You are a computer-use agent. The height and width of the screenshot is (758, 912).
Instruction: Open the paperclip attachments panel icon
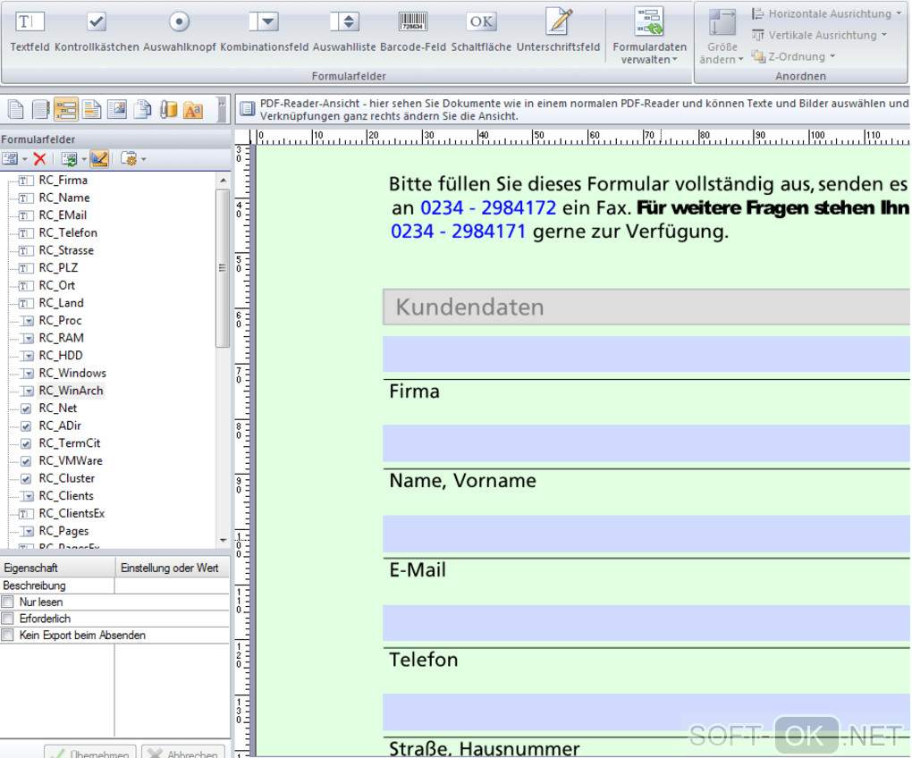[x=168, y=110]
